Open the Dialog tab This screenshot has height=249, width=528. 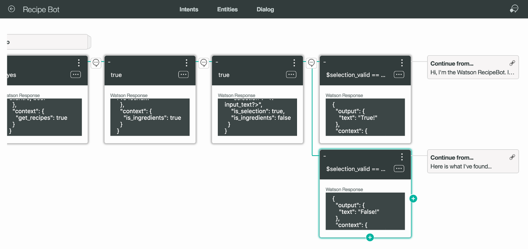(265, 10)
